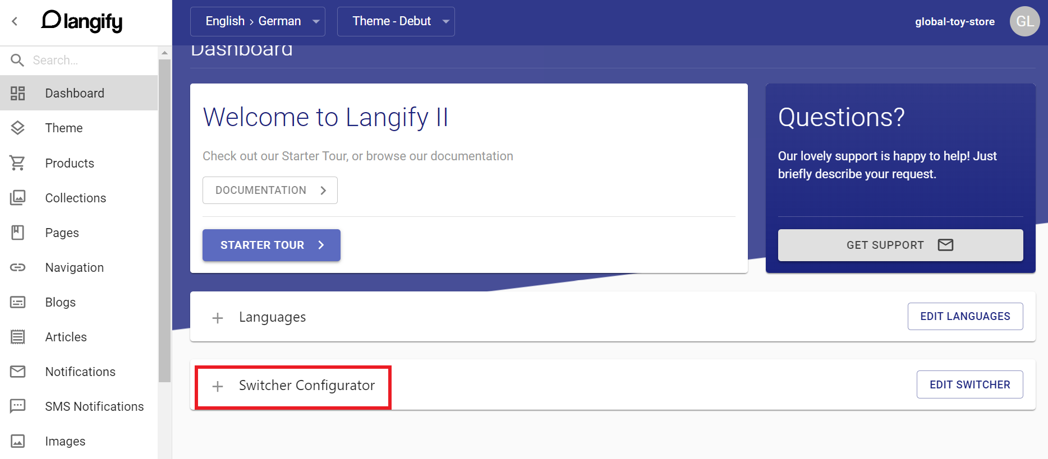Click the Articles list icon
1048x459 pixels.
pos(17,337)
